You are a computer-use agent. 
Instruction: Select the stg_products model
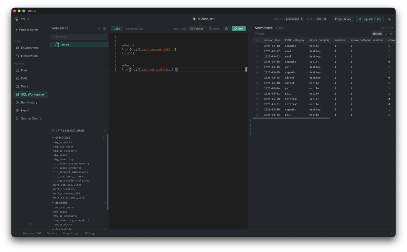[x=62, y=142]
